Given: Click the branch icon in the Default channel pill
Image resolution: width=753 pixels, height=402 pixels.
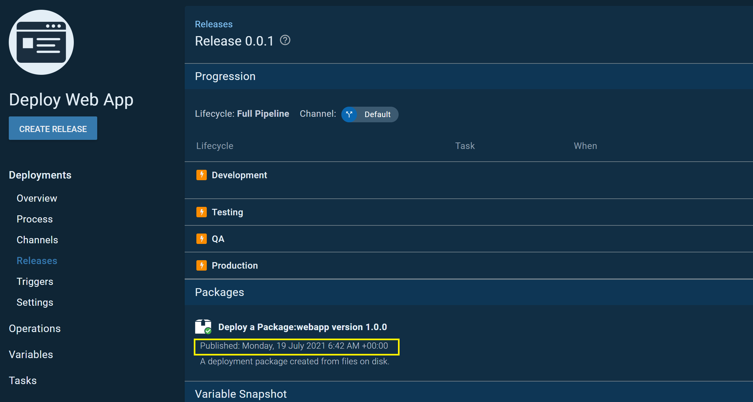Looking at the screenshot, I should coord(349,114).
